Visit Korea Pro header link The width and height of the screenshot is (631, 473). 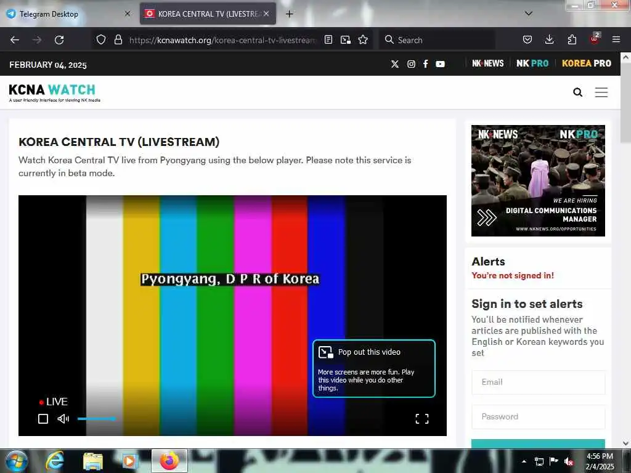[587, 63]
